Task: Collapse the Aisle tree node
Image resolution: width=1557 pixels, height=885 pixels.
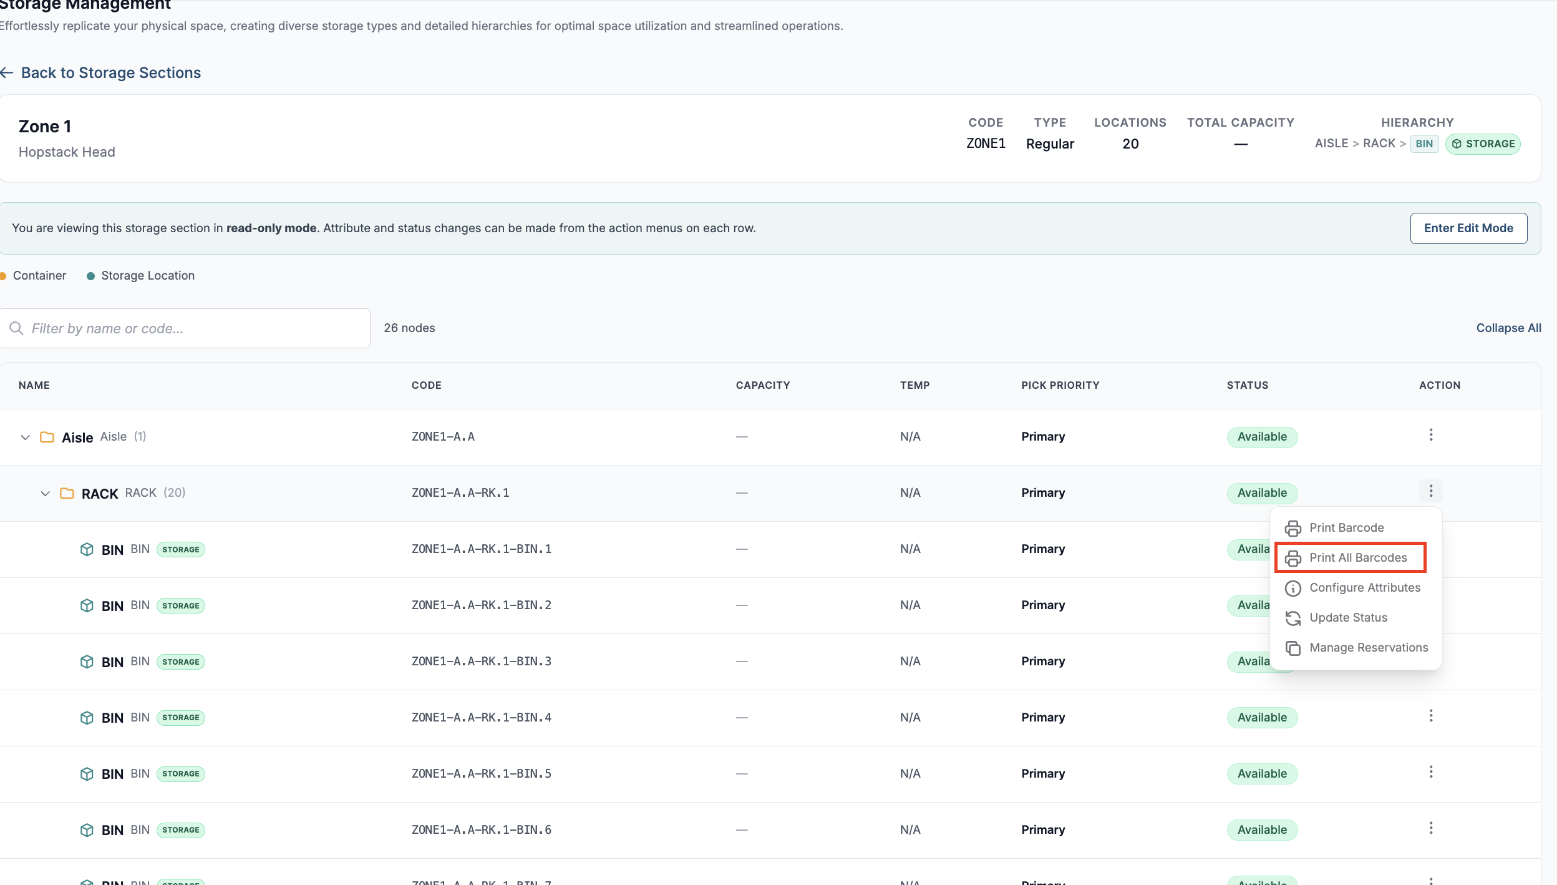Action: [x=25, y=437]
